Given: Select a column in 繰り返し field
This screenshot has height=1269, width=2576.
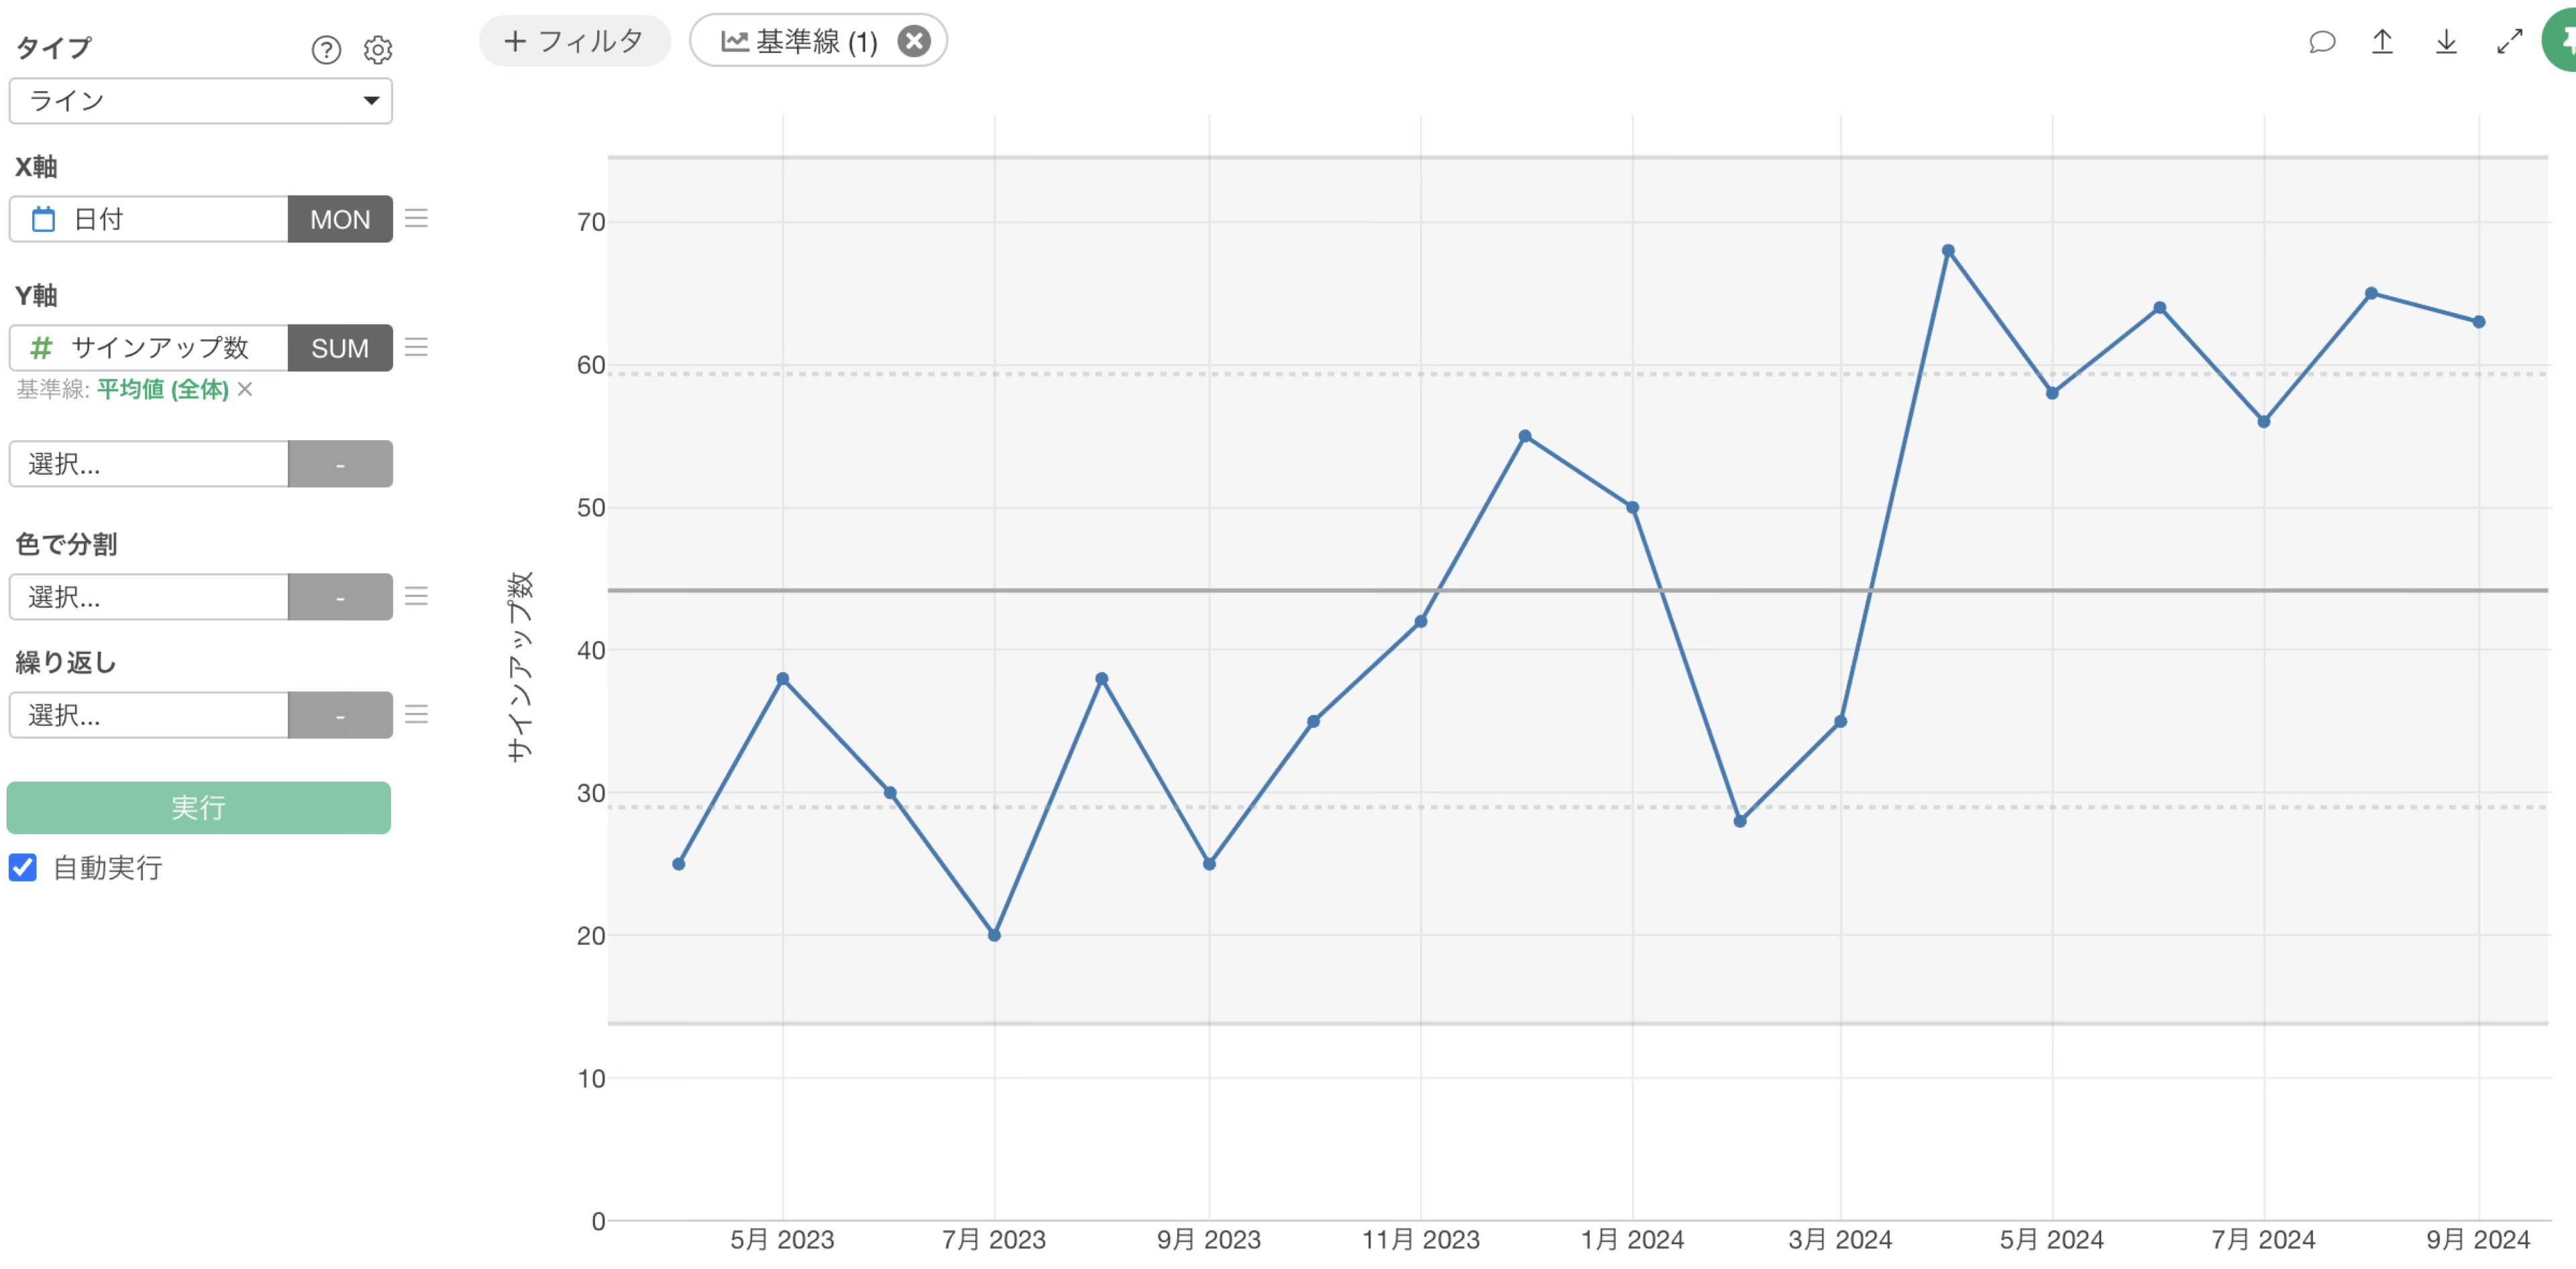Looking at the screenshot, I should point(149,715).
